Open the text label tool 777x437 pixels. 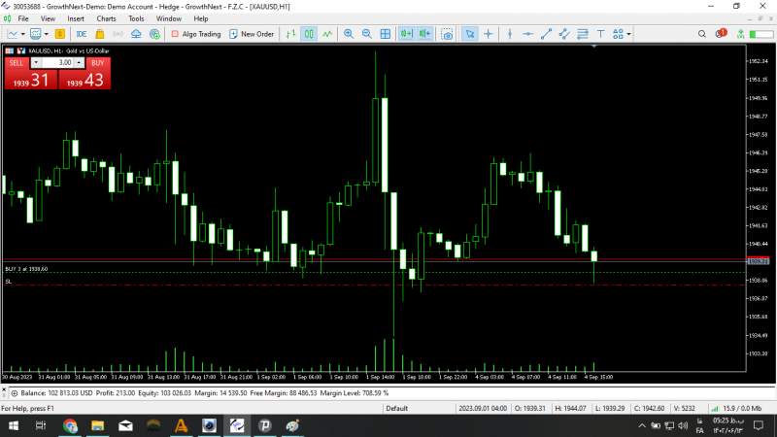pyautogui.click(x=600, y=34)
